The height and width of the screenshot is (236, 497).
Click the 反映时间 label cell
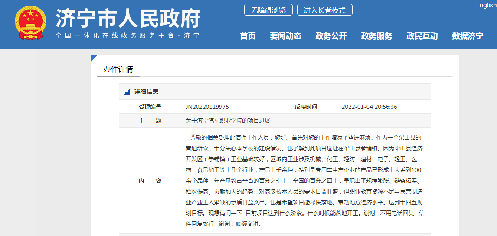click(306, 107)
